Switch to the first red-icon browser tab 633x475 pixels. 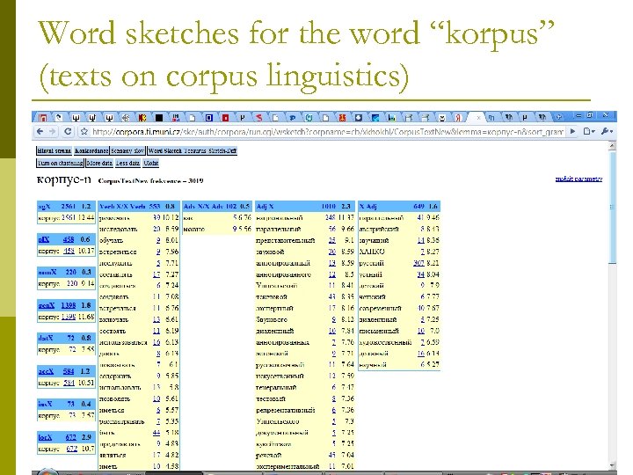click(x=43, y=118)
